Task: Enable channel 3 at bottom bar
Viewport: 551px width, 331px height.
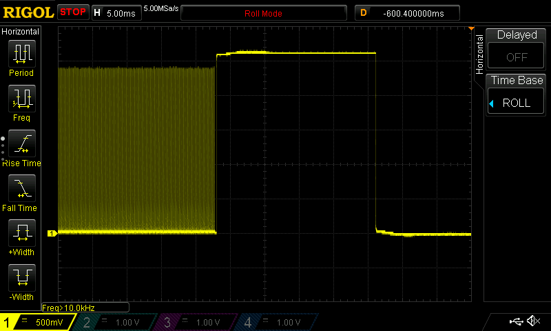Action: click(x=197, y=322)
